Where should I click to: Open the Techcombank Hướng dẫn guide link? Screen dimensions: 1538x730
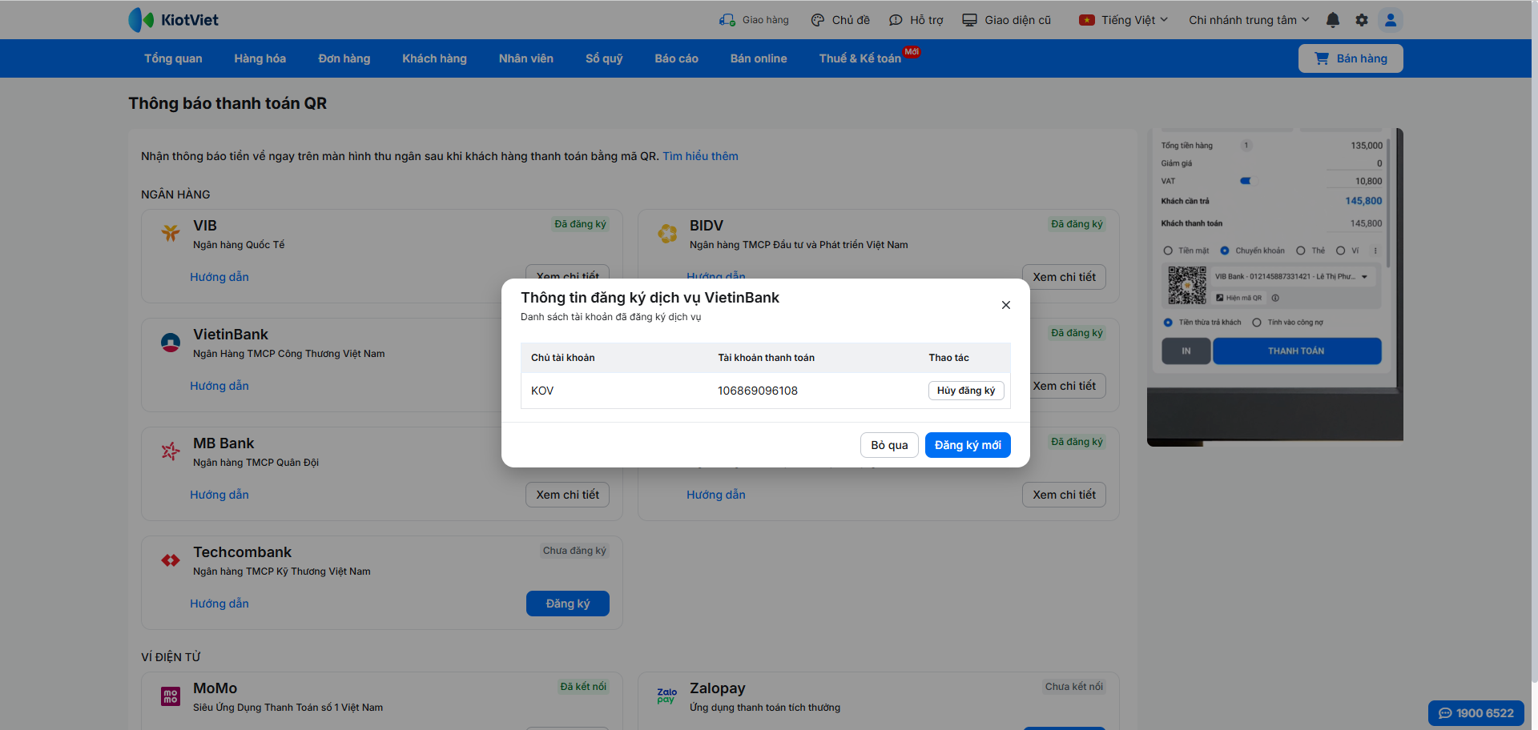click(219, 604)
